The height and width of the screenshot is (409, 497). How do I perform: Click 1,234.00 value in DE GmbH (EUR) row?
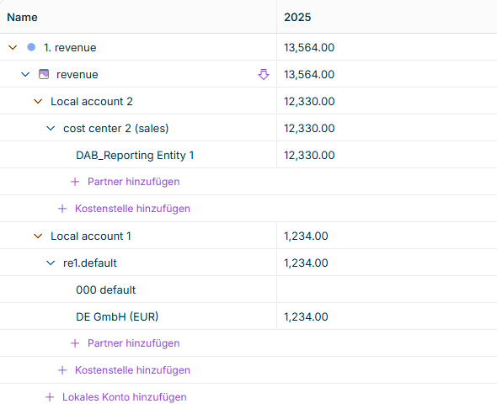pos(306,316)
